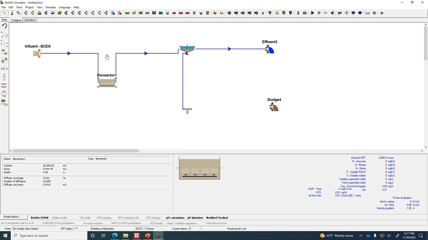This screenshot has width=428, height=240.
Task: Open Microsoft Edge from the taskbar
Action: point(115,236)
